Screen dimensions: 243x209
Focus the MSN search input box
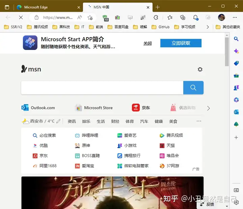[102, 87]
